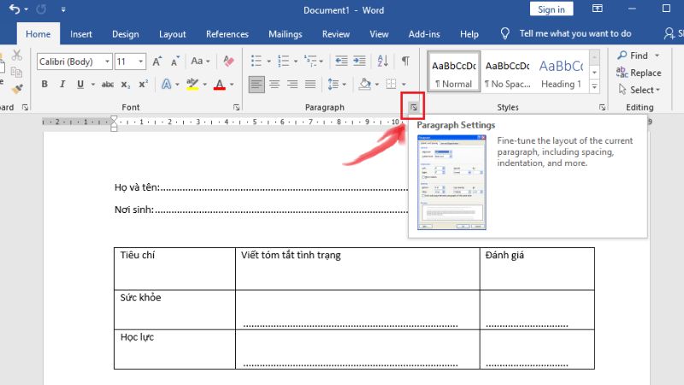Click Replace in the Editing group

tap(639, 73)
